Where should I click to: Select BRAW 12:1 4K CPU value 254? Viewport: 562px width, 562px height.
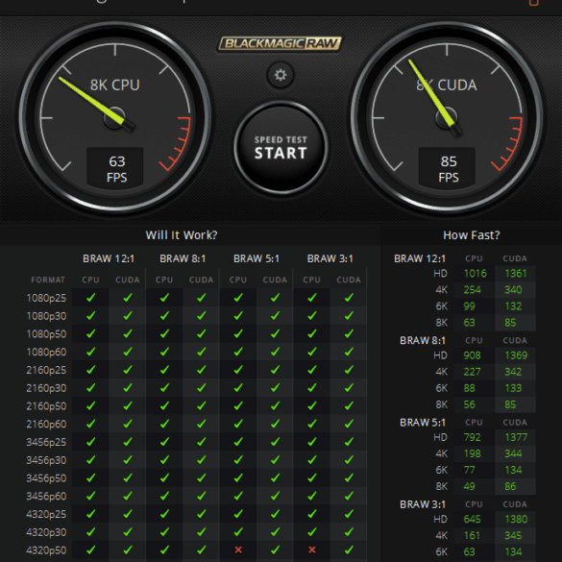click(x=472, y=289)
